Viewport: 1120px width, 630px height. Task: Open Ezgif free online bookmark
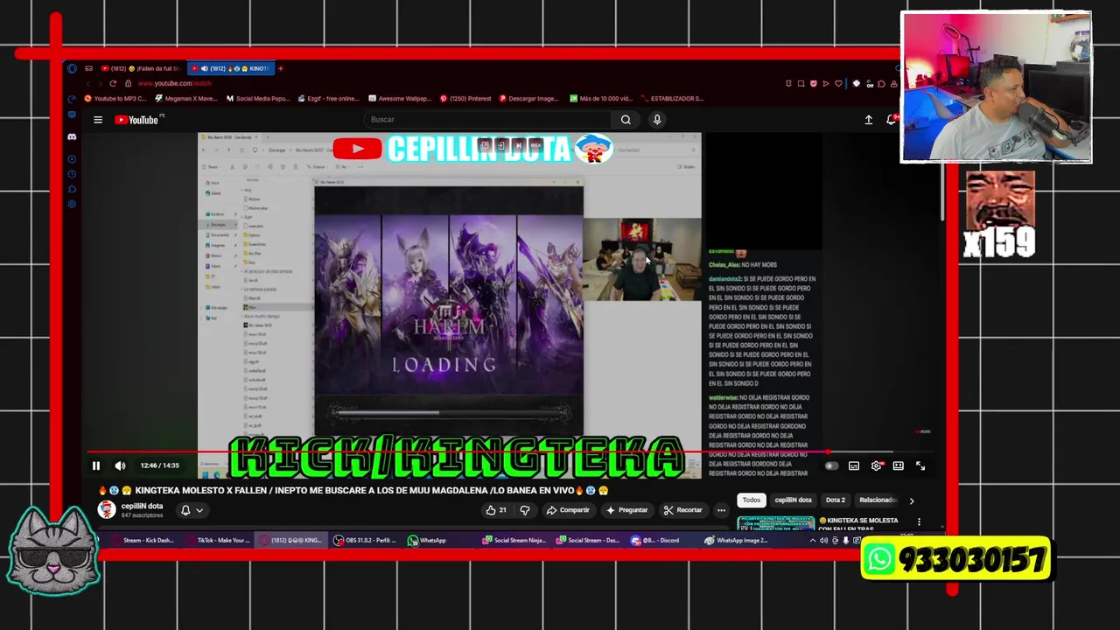click(x=328, y=99)
